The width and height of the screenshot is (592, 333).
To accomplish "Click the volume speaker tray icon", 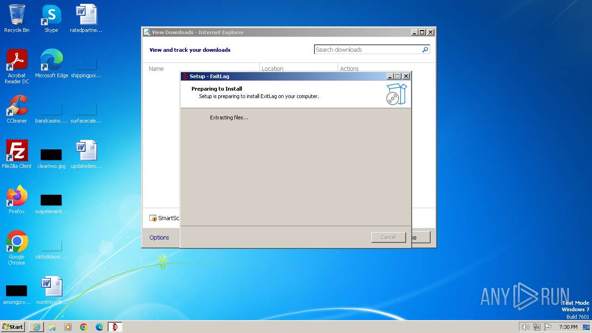I will (525, 327).
